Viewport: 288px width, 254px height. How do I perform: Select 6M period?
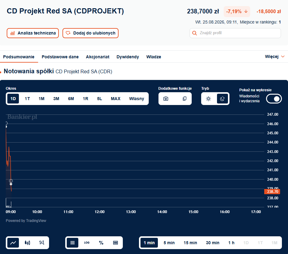(71, 99)
